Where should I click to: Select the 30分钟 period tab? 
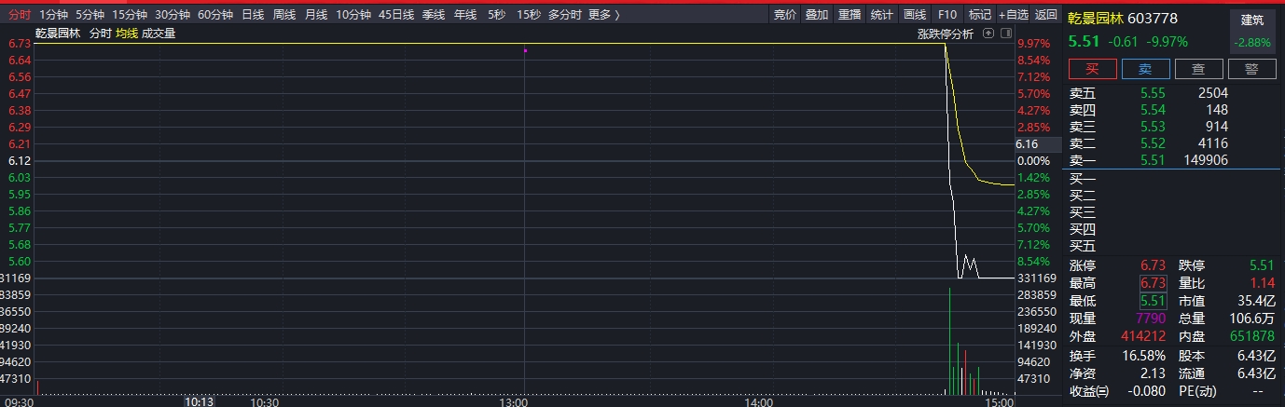tap(173, 15)
